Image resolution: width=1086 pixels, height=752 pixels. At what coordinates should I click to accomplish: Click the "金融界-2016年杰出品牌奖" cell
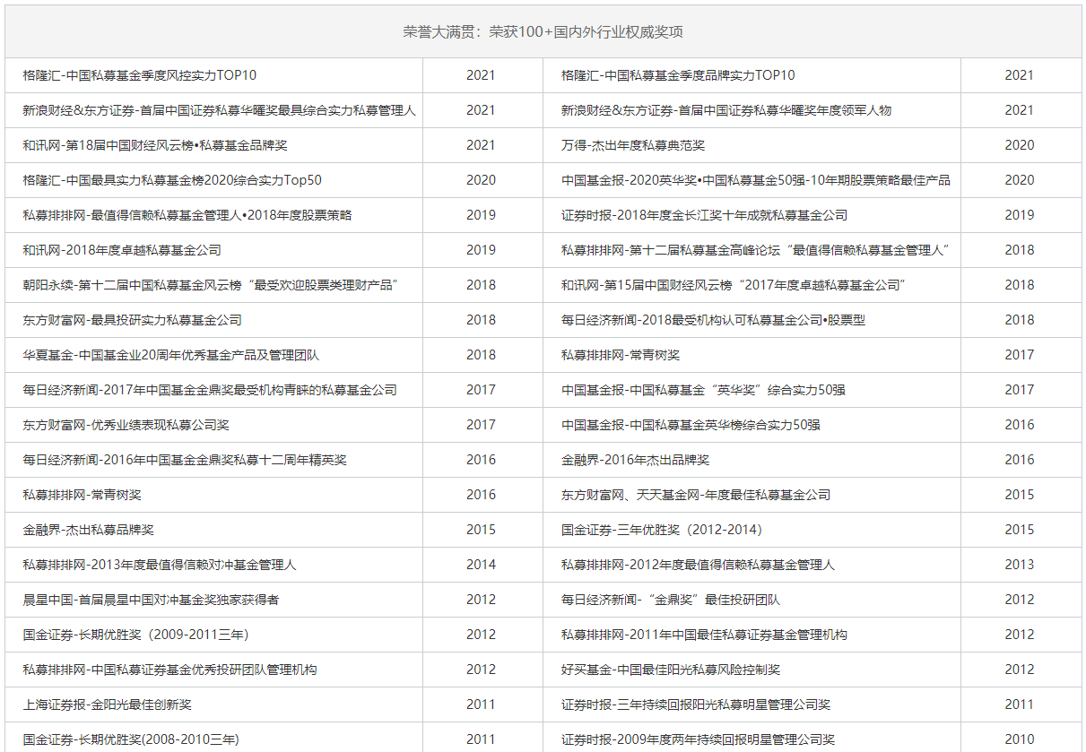[752, 460]
